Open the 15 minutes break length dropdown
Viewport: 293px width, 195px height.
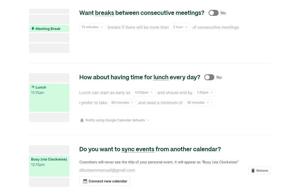pyautogui.click(x=92, y=27)
